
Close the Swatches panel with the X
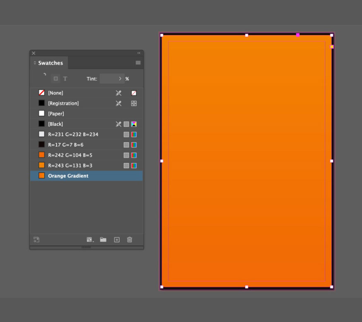pos(34,53)
